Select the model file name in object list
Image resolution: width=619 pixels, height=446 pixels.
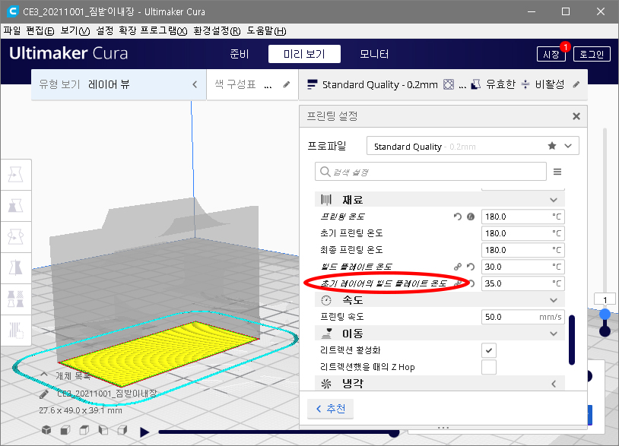(x=107, y=394)
